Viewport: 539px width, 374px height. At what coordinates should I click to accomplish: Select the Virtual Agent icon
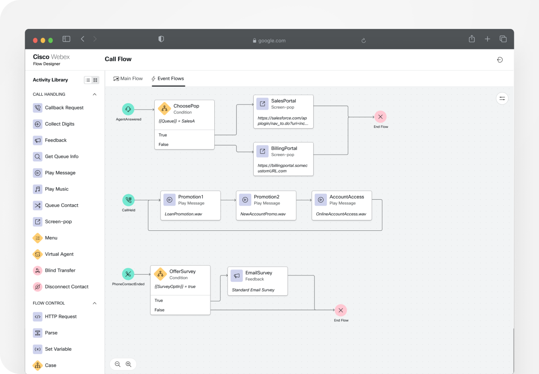pos(37,254)
